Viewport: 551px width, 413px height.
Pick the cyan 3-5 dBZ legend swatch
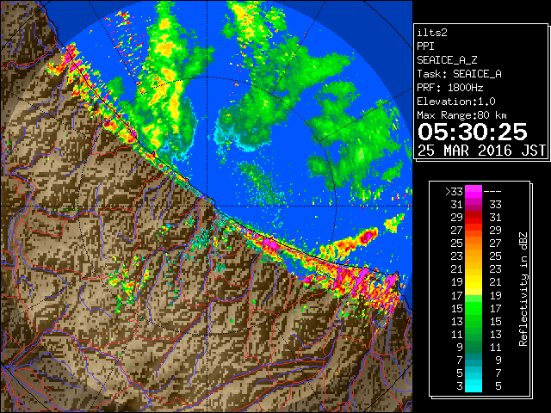[474, 385]
